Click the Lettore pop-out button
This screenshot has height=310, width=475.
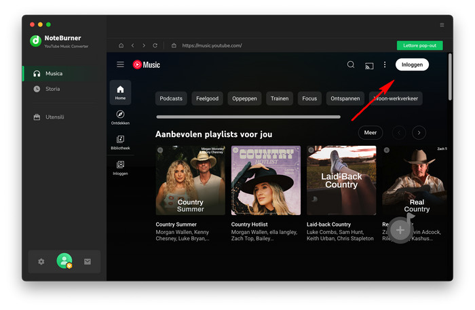pos(419,45)
